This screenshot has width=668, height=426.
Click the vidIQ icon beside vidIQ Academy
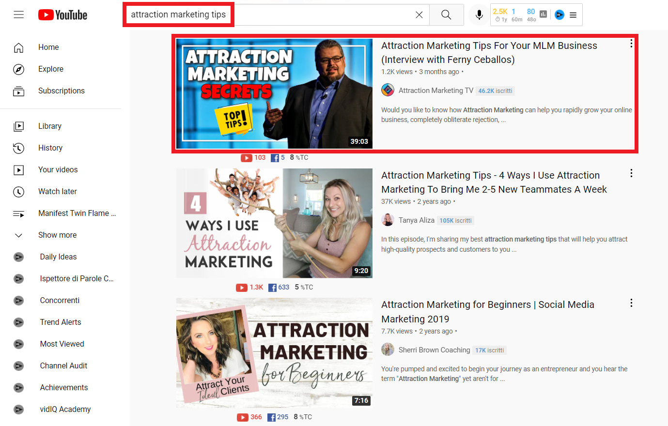(18, 410)
